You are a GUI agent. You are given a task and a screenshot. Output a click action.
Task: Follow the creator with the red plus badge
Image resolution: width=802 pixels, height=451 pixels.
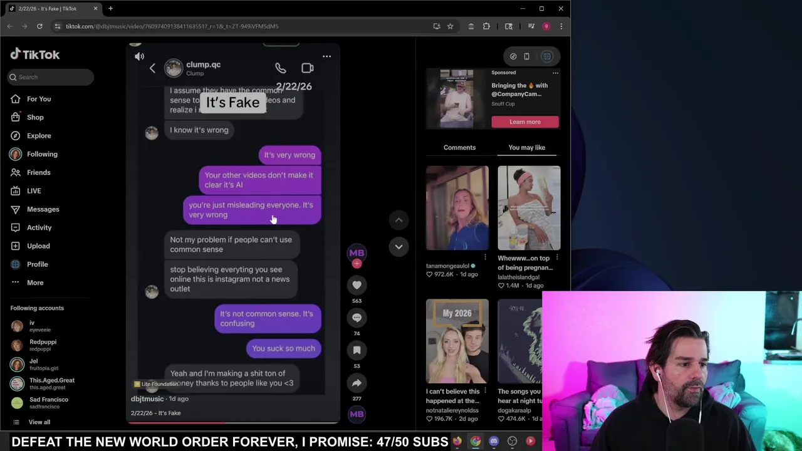click(357, 264)
